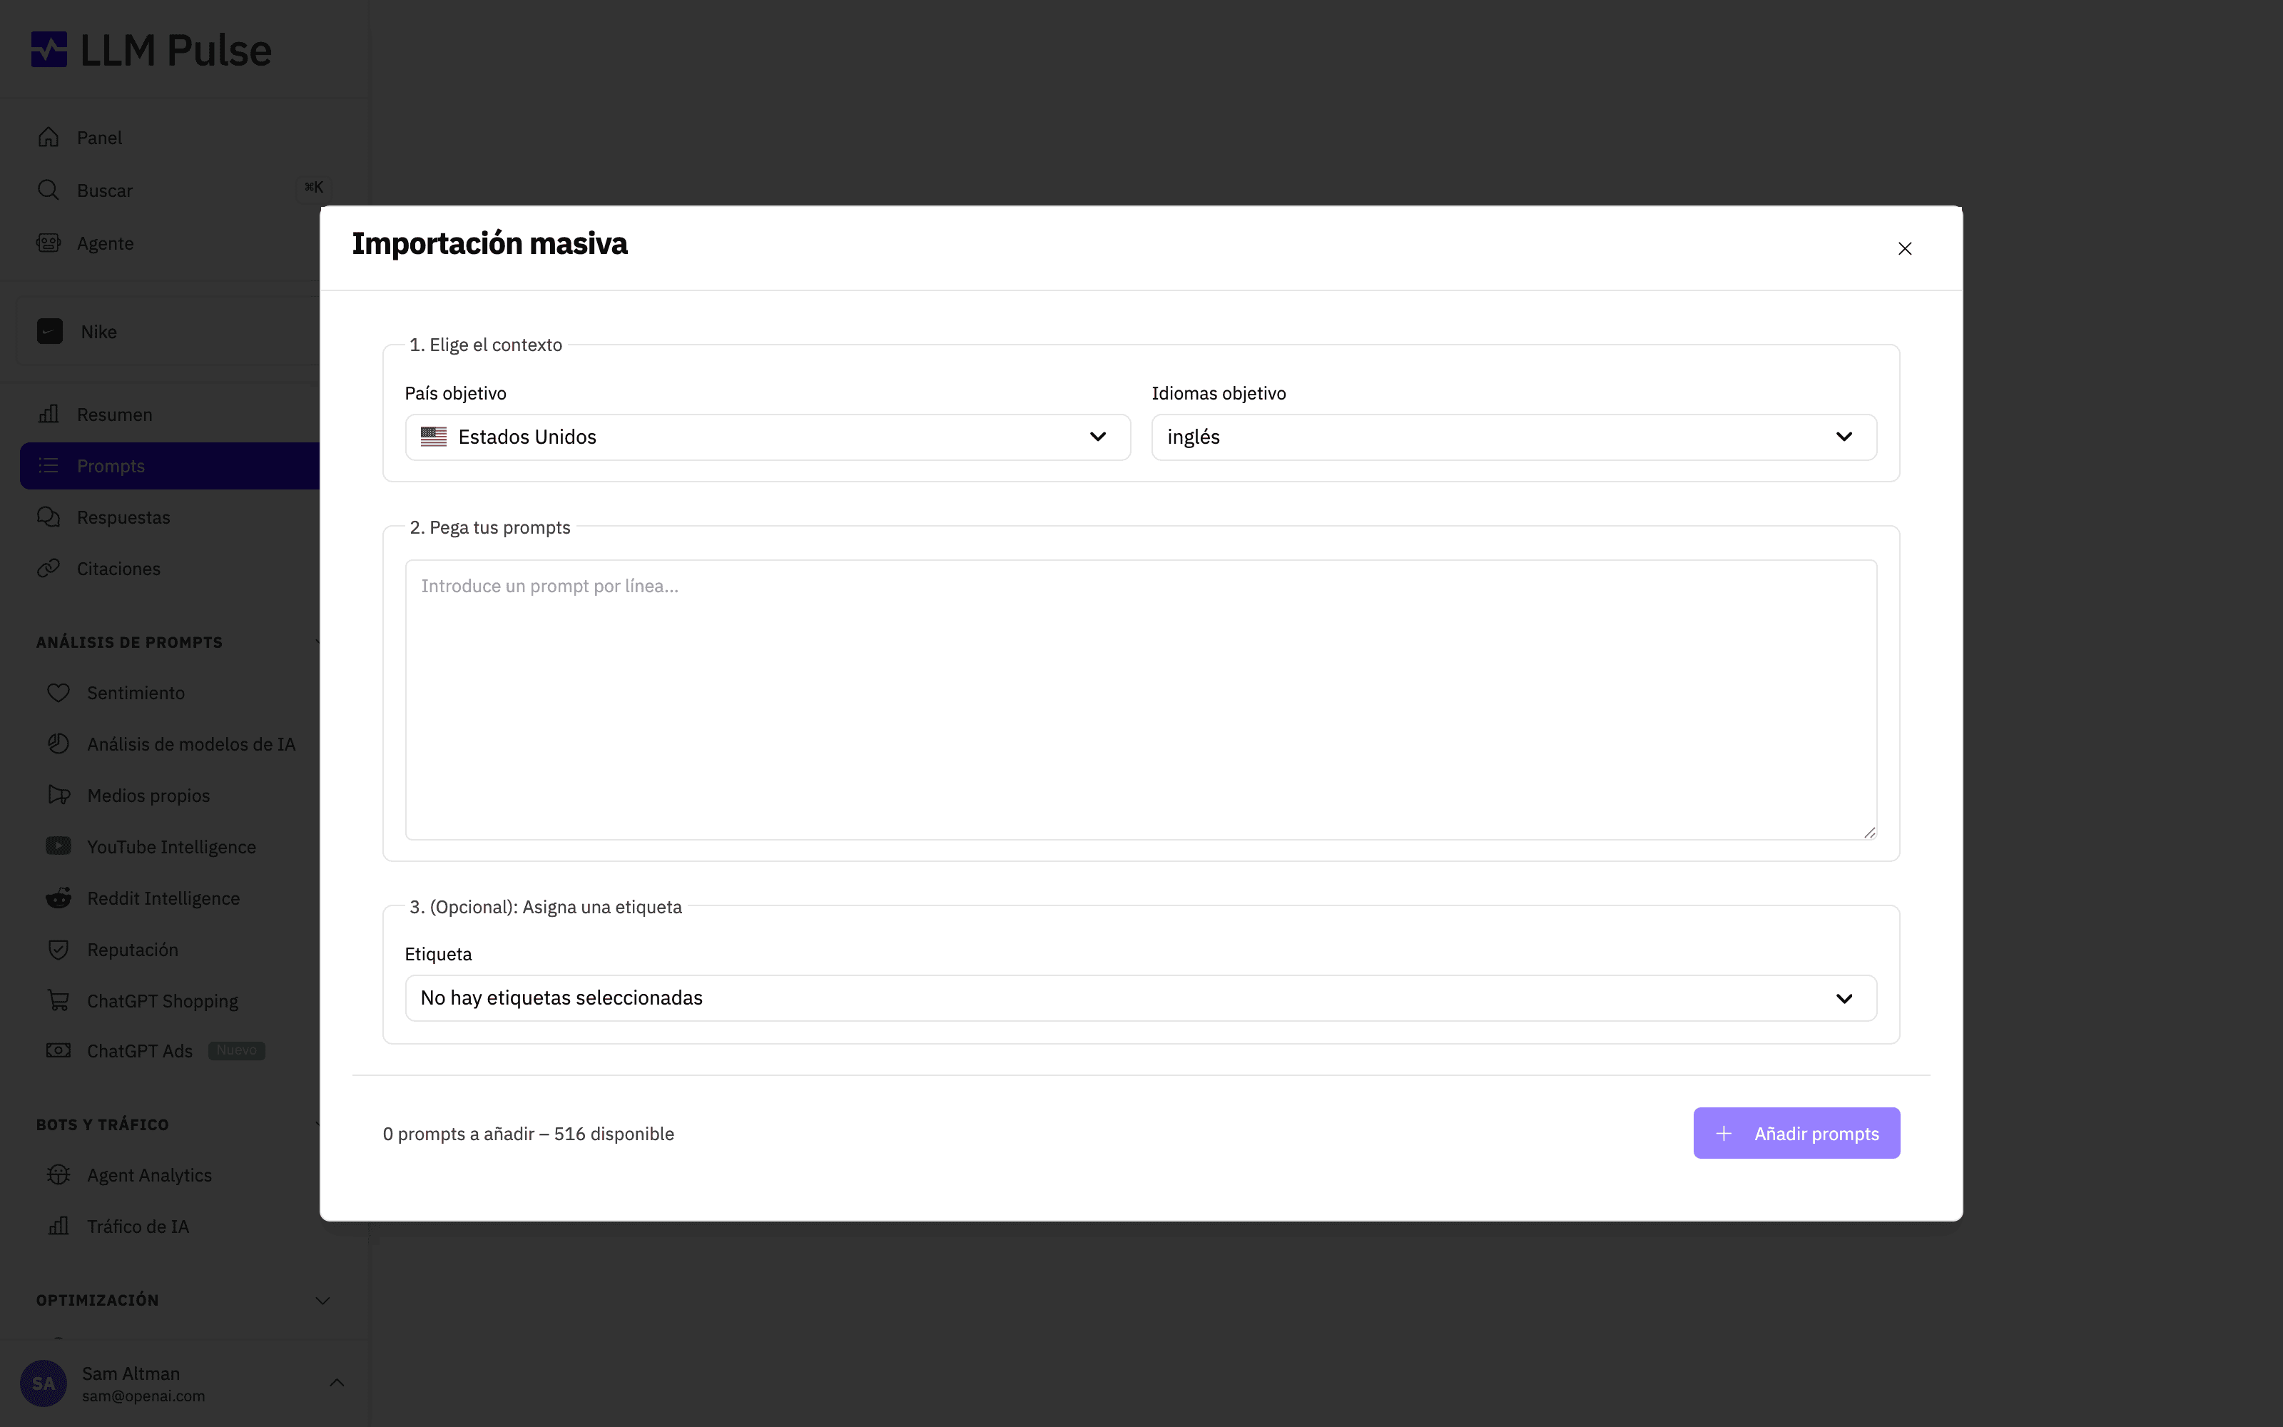This screenshot has width=2283, height=1427.
Task: Open the Respuestas page
Action: (x=123, y=517)
